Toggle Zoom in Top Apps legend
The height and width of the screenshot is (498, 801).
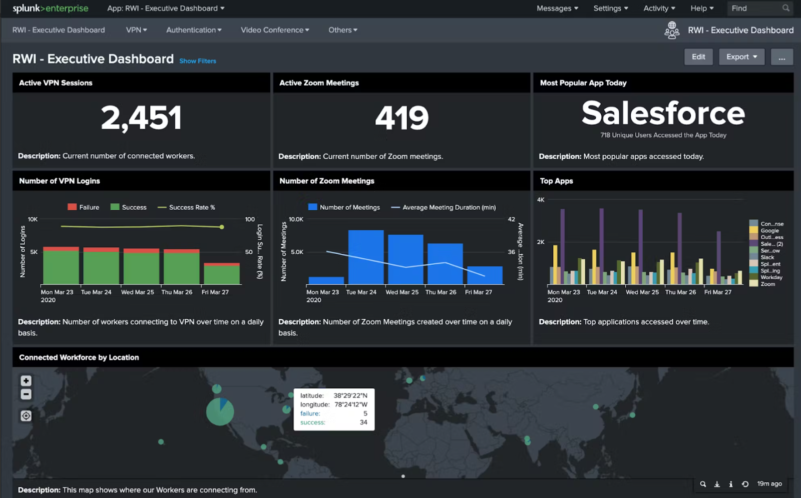point(762,284)
